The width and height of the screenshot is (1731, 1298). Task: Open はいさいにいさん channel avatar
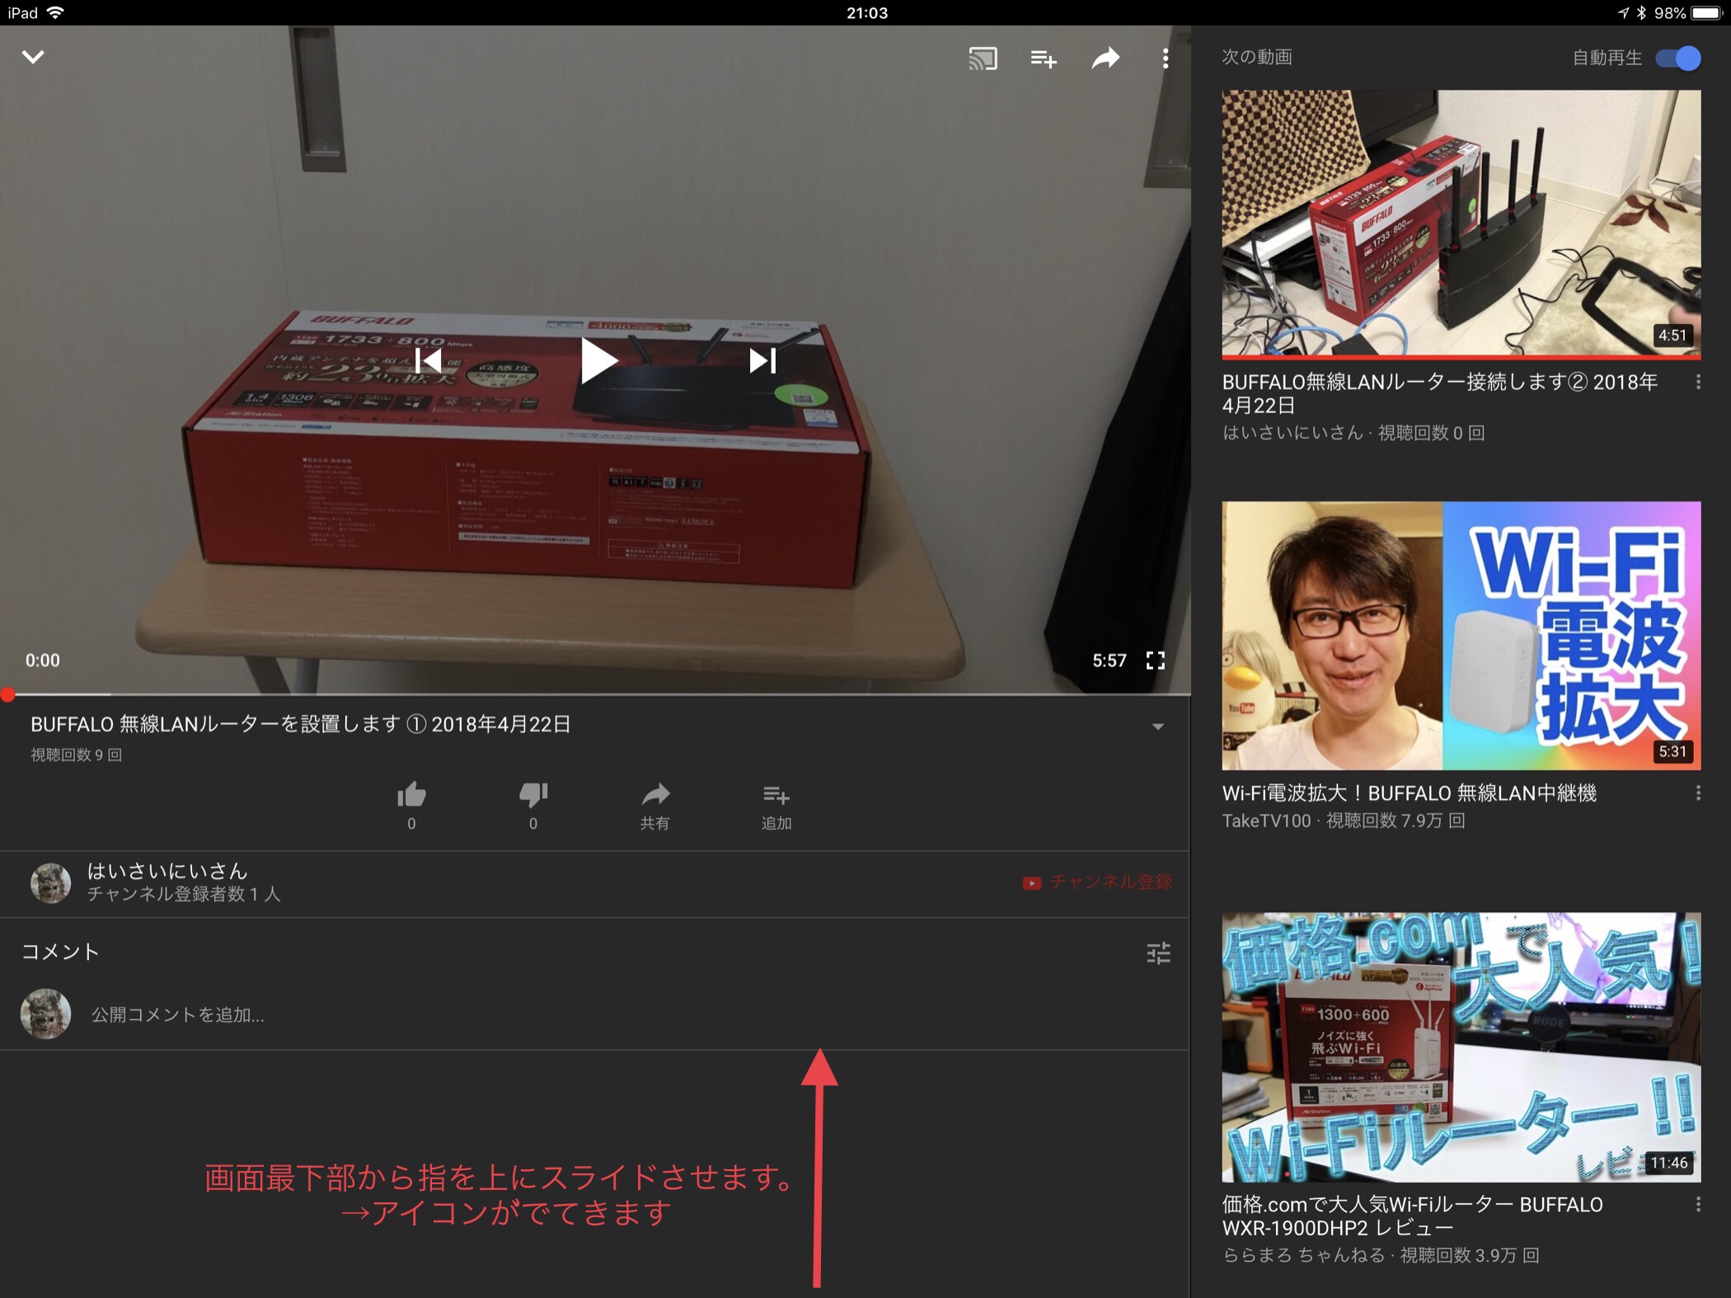pyautogui.click(x=50, y=883)
